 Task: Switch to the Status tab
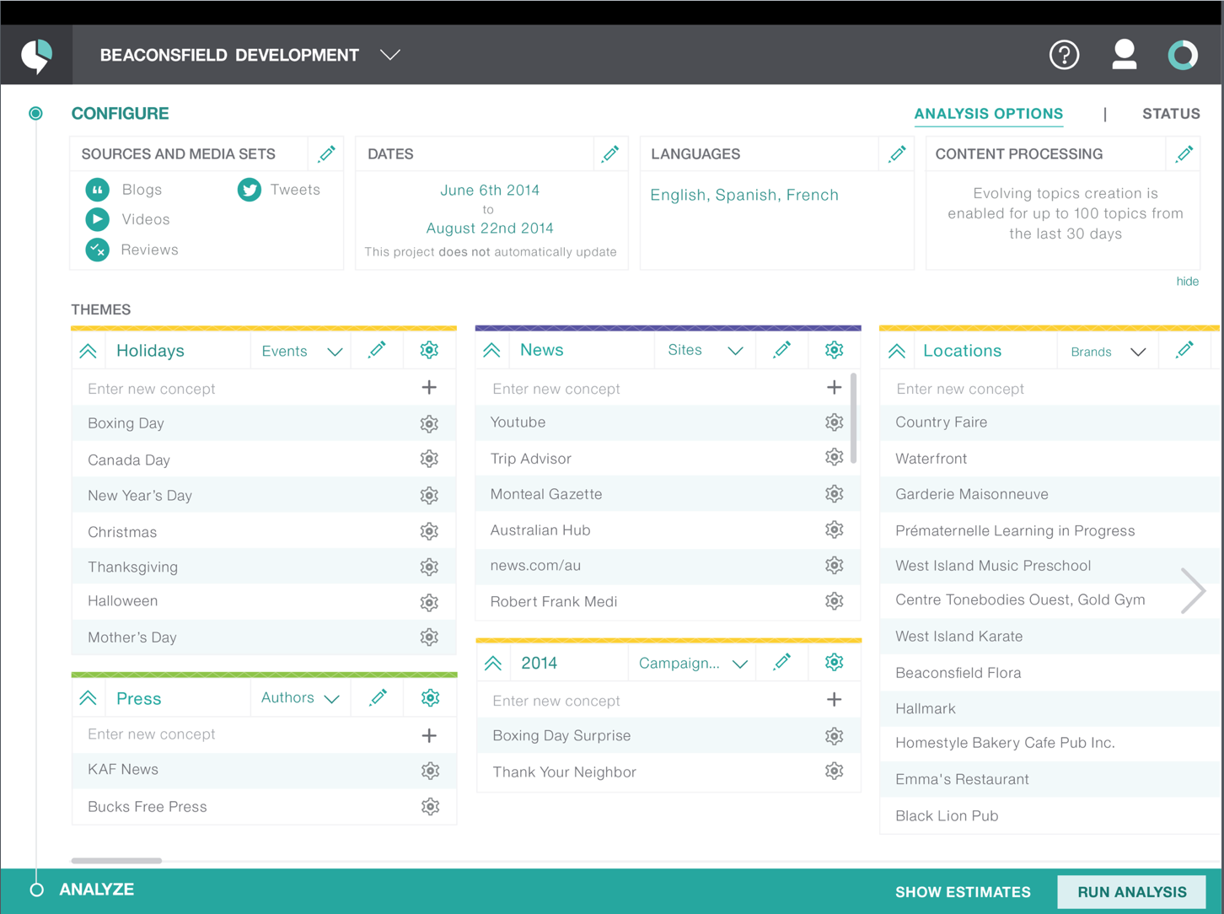pyautogui.click(x=1171, y=114)
